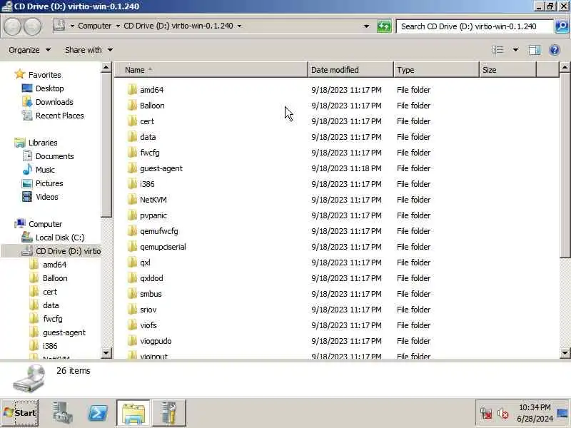
Task: Toggle the preview pane icon
Action: 534,50
